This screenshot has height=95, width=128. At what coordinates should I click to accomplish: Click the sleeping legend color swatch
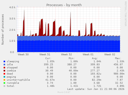tap(4, 61)
